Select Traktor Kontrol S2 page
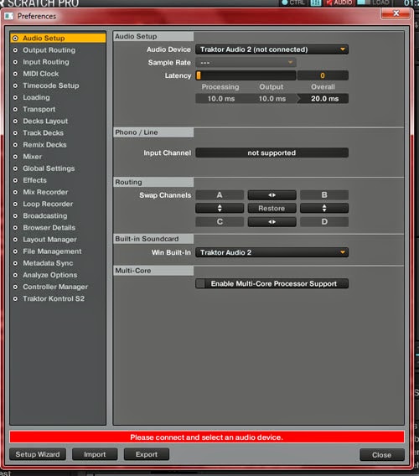The height and width of the screenshot is (476, 419). [54, 298]
